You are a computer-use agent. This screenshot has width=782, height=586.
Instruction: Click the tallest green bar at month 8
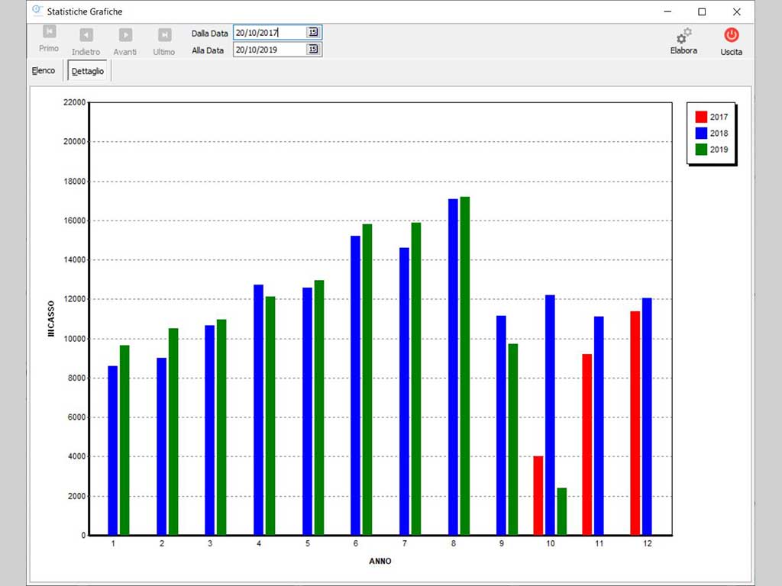(x=465, y=366)
